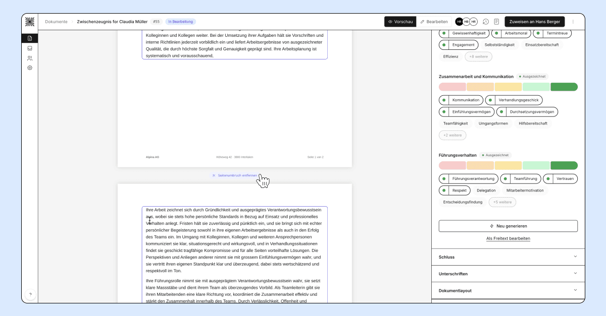Viewport: 606px width, 316px height.
Task: Click the app logo starburst icon
Action: [x=30, y=21]
